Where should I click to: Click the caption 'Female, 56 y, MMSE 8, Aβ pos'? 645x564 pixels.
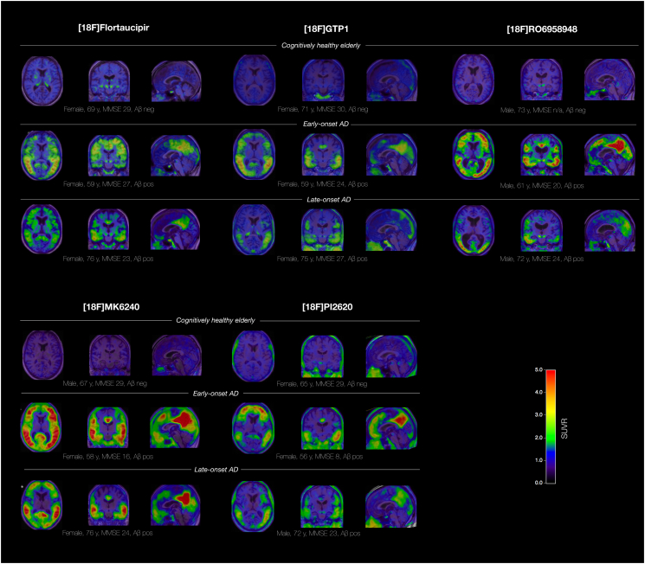[319, 457]
